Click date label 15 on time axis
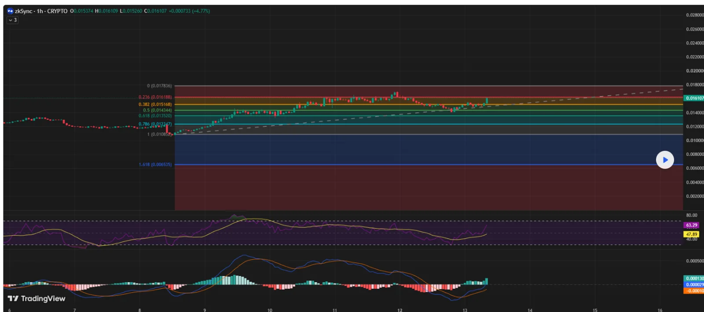704x312 pixels. [x=595, y=310]
